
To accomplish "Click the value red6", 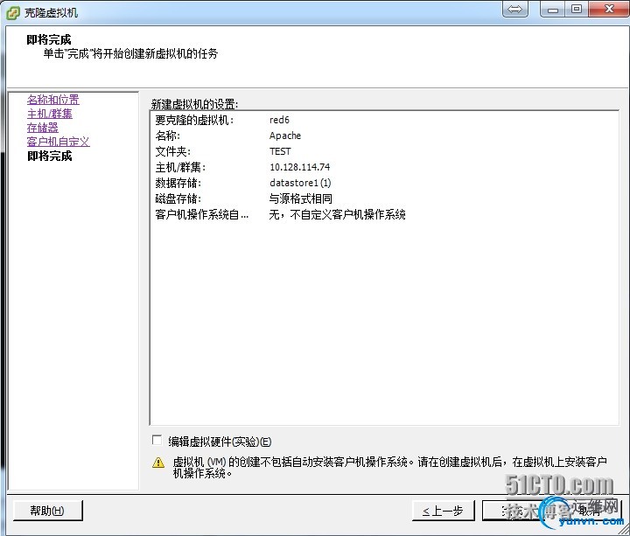I will (279, 120).
